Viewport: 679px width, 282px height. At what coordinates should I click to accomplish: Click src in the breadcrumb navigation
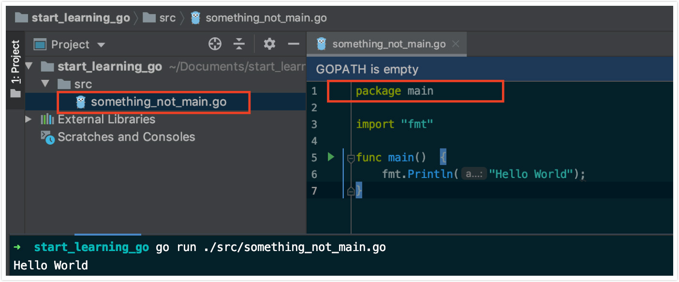click(x=167, y=17)
